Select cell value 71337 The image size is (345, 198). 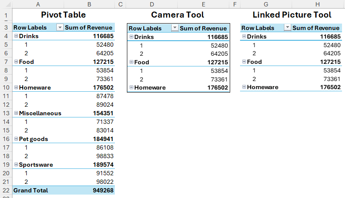(x=105, y=122)
